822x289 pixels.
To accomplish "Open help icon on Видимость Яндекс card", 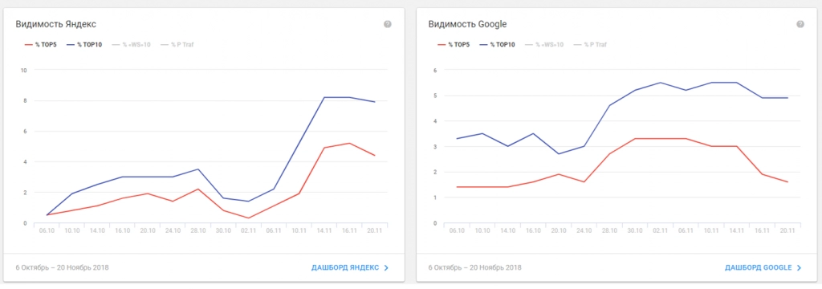I will coord(388,24).
